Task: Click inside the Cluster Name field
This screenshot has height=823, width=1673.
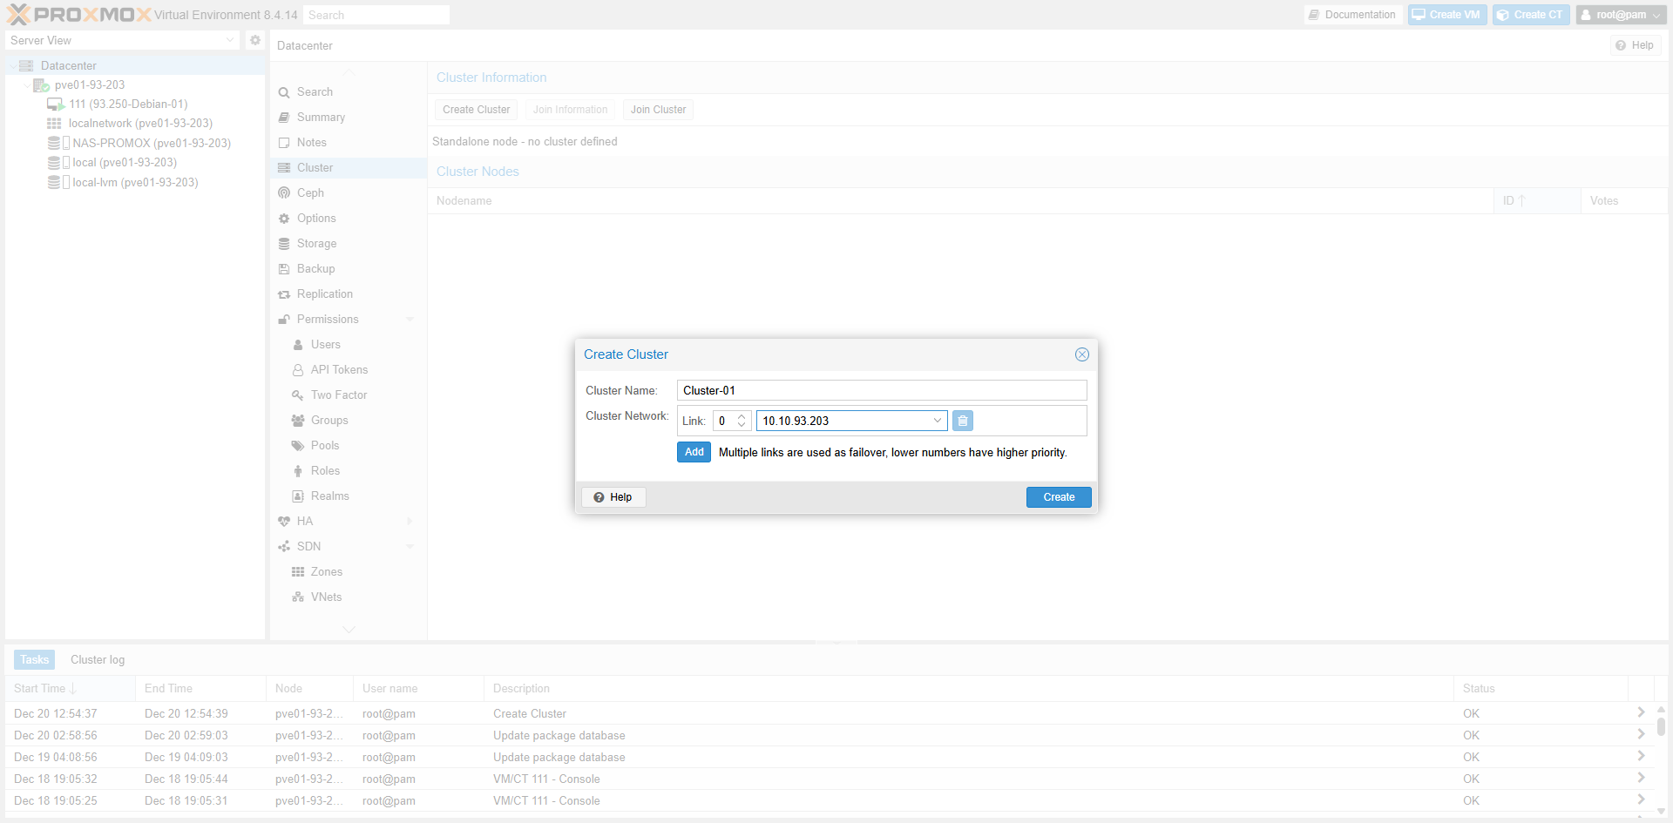Action: pyautogui.click(x=880, y=389)
